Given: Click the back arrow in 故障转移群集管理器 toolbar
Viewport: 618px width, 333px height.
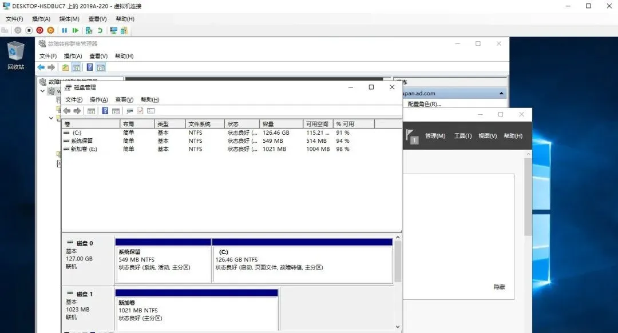Looking at the screenshot, I should tap(41, 67).
